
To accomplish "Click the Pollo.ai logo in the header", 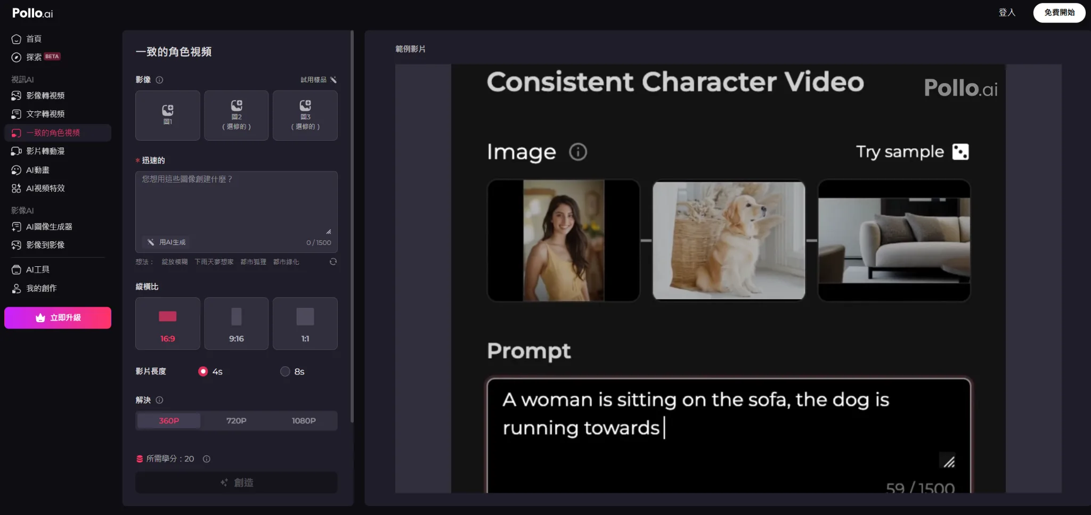I will 32,13.
